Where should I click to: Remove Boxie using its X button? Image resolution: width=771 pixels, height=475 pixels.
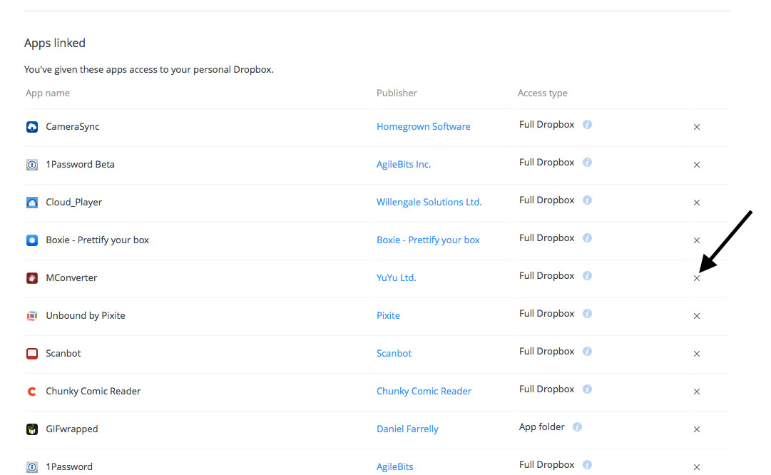(697, 240)
